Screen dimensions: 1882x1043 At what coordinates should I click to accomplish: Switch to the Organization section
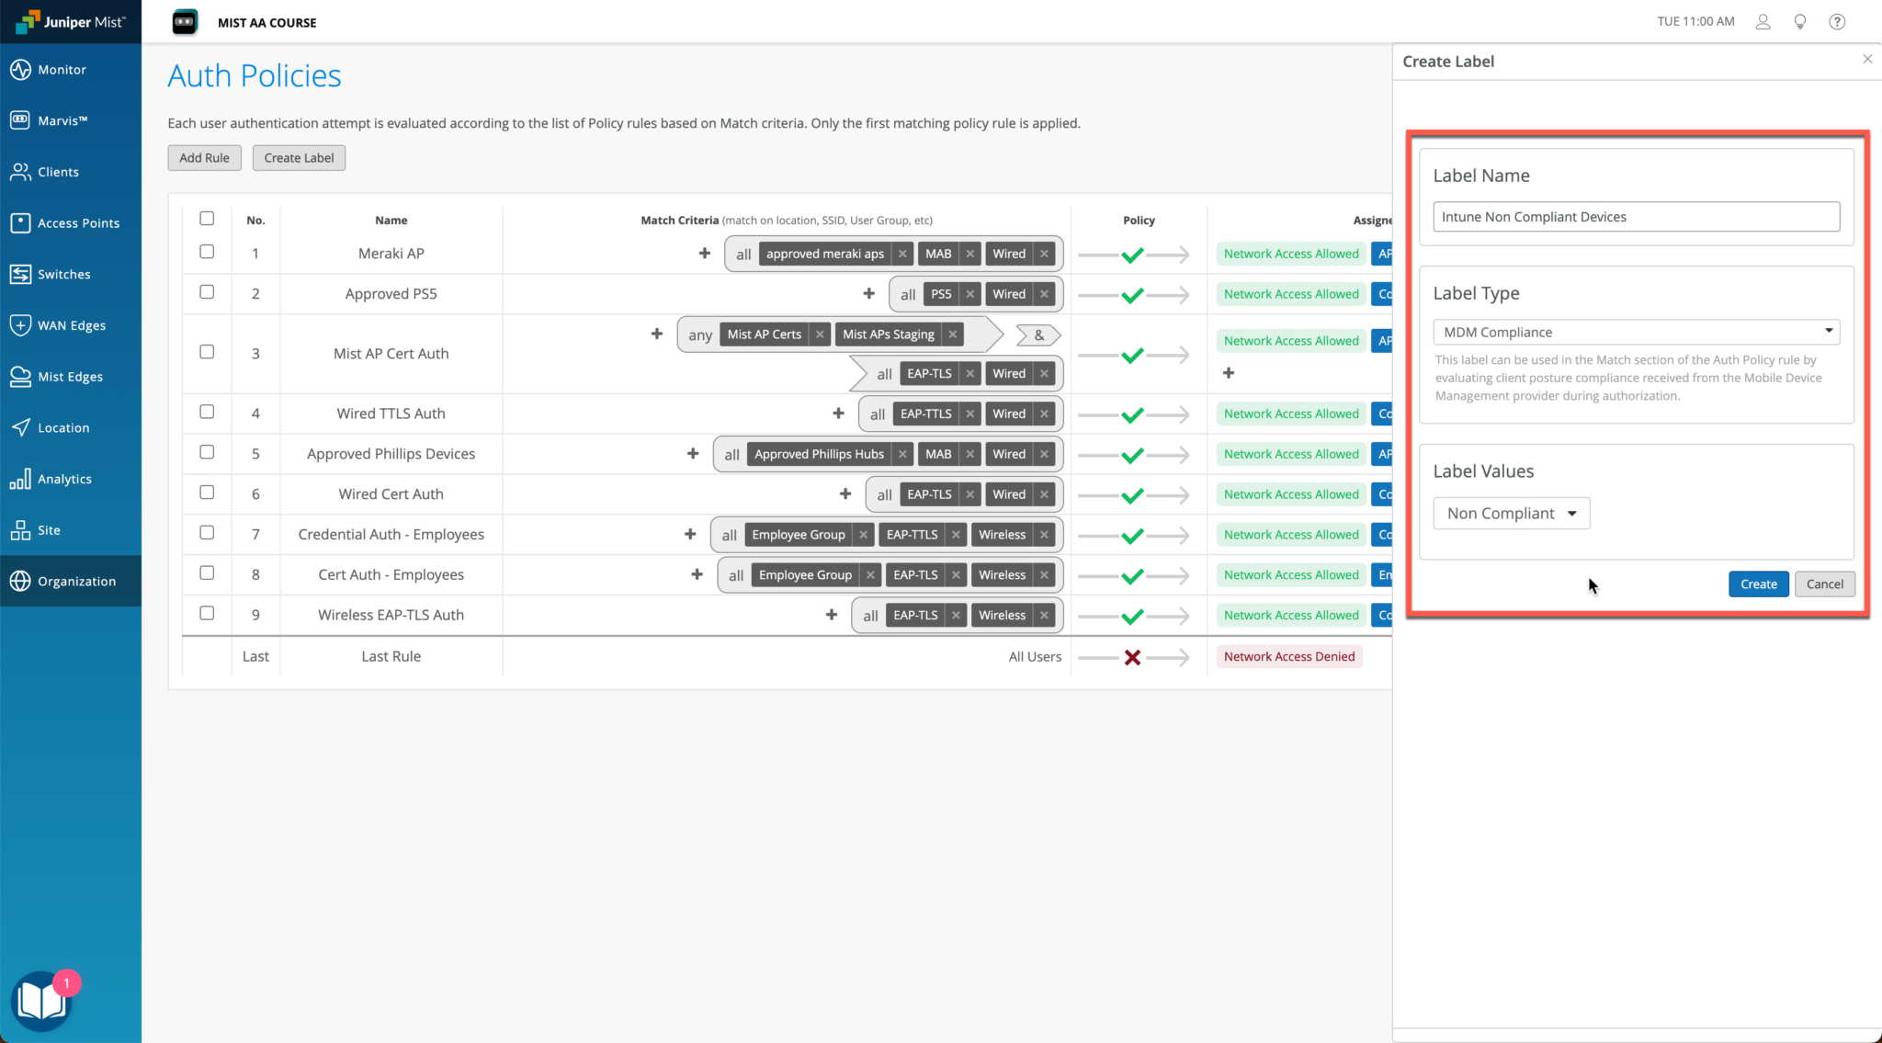(x=75, y=581)
